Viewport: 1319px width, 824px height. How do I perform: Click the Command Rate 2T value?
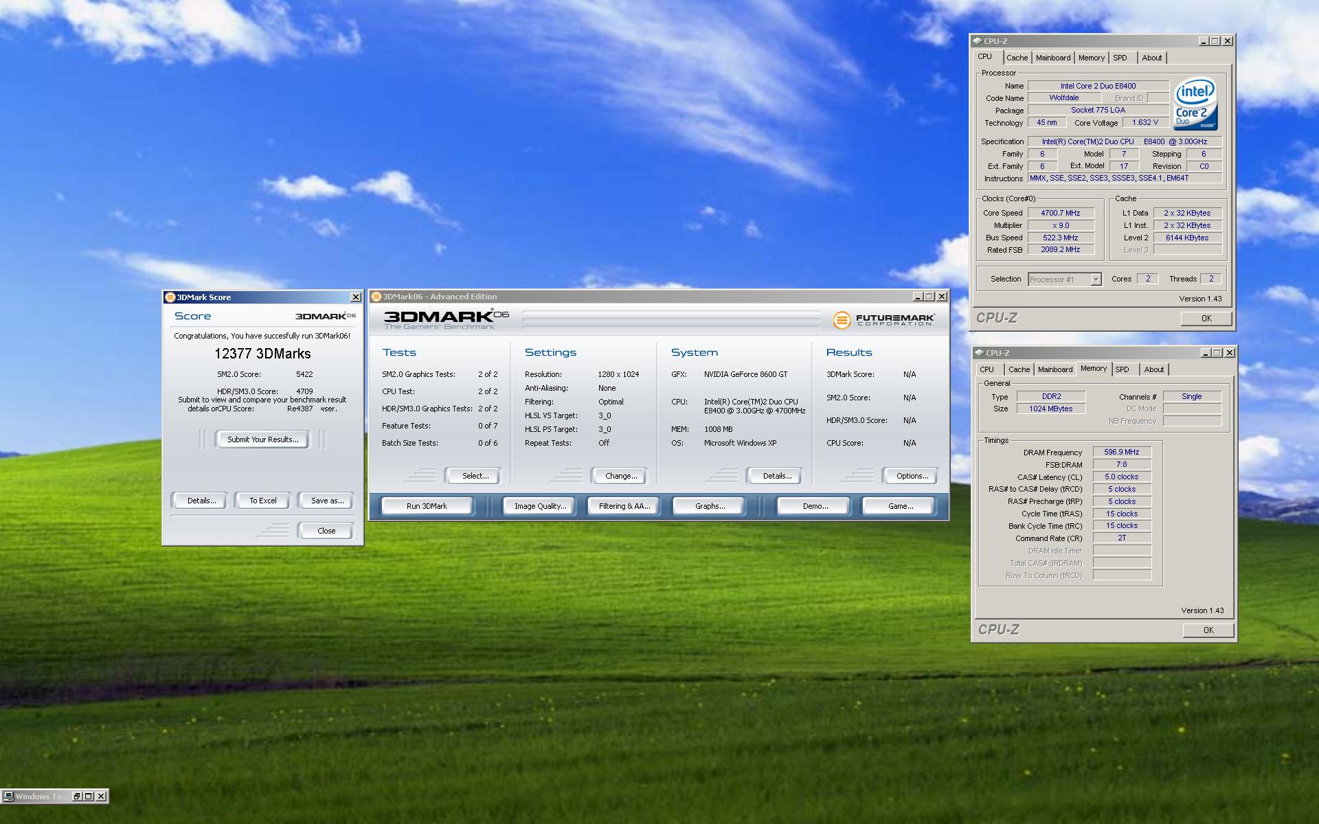click(x=1122, y=538)
